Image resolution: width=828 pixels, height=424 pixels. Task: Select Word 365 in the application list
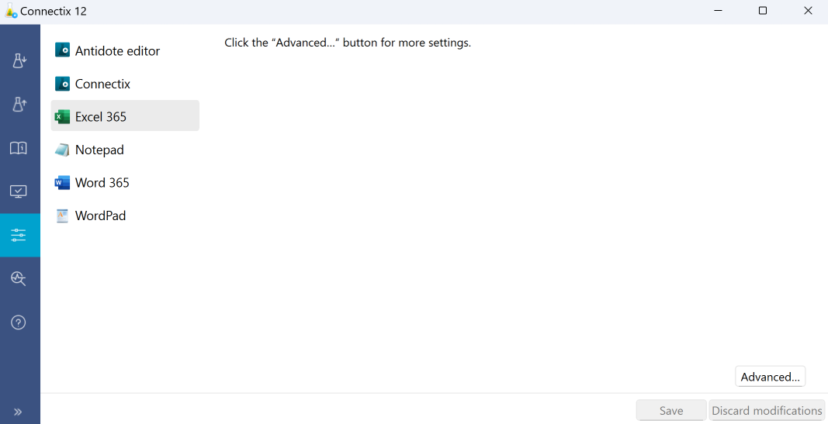pos(102,183)
